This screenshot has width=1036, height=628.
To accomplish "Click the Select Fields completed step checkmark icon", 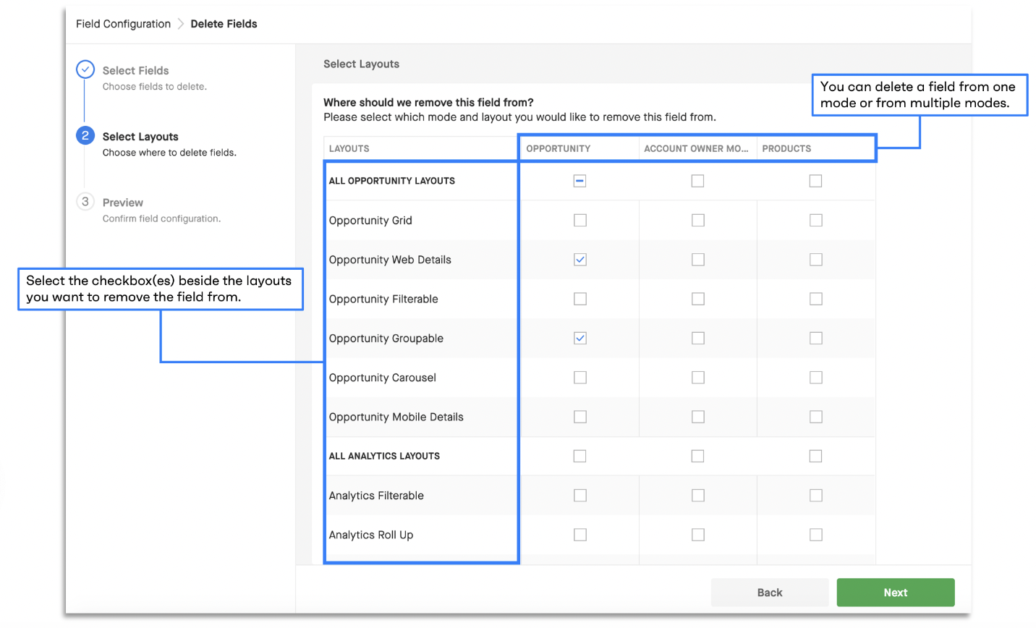I will pyautogui.click(x=85, y=69).
